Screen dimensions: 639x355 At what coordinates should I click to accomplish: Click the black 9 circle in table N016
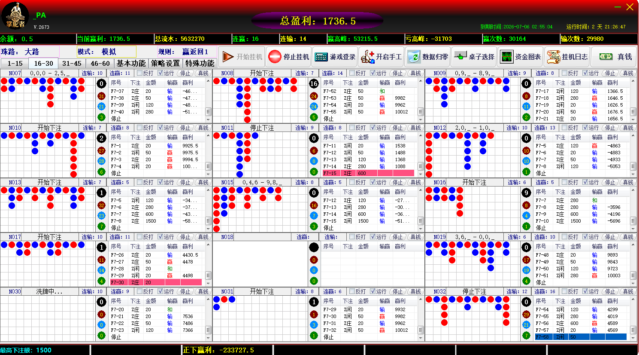526,193
